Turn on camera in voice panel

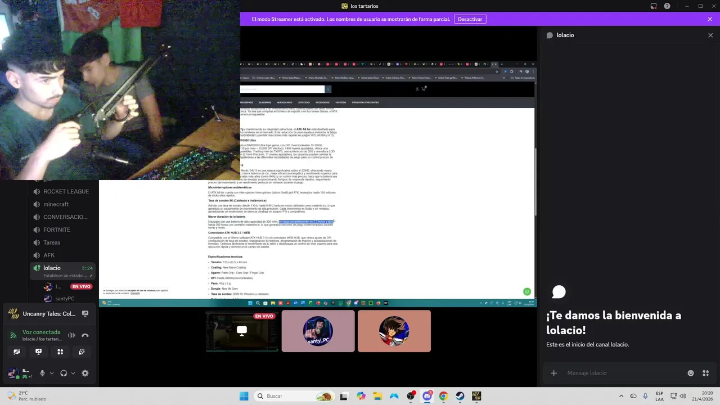[x=17, y=352]
